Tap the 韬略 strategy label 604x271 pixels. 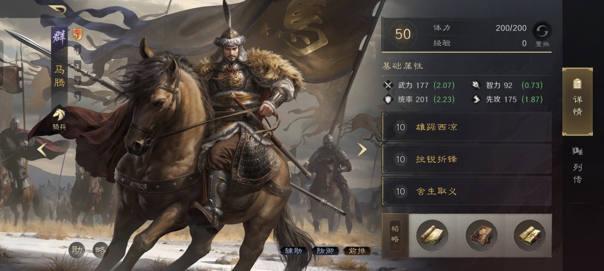tap(395, 235)
